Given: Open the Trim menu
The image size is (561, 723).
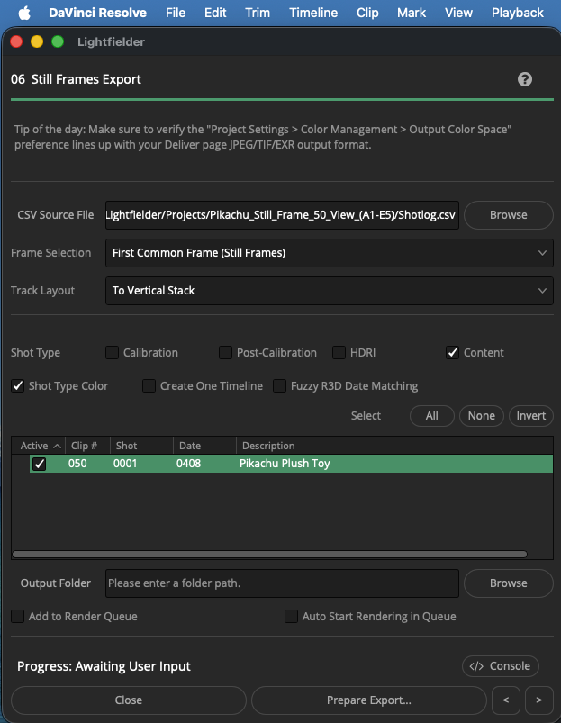Looking at the screenshot, I should pyautogui.click(x=258, y=13).
